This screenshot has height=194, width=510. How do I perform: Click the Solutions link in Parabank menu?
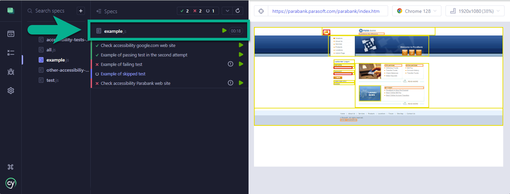point(339,39)
